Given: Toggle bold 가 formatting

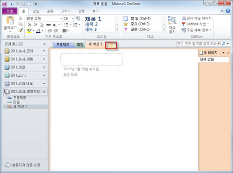Looking at the screenshot, I should click(x=29, y=25).
